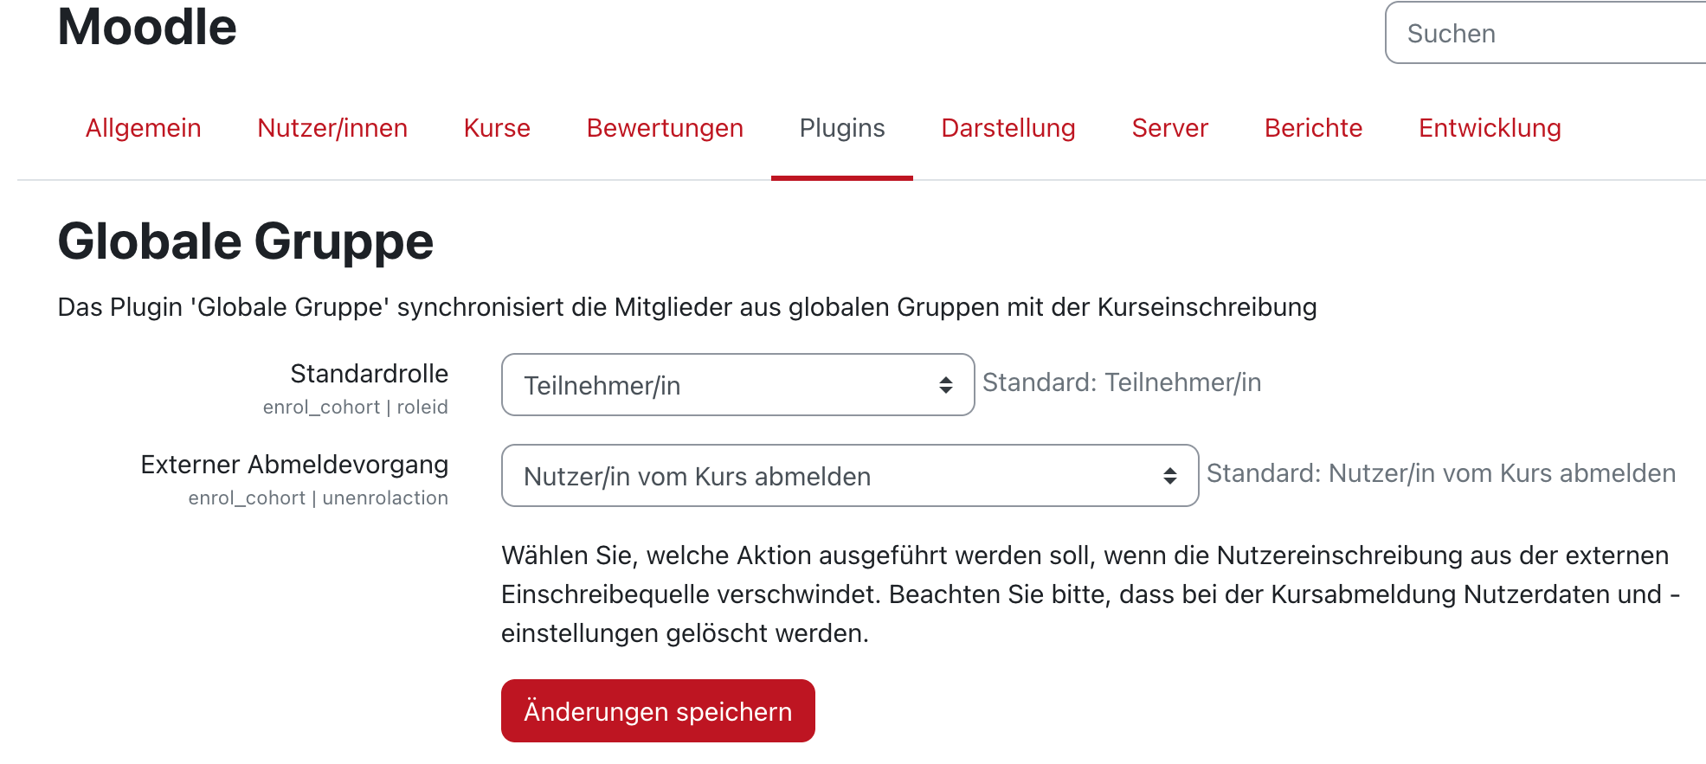This screenshot has width=1706, height=764.
Task: Open the Server tab
Action: (x=1169, y=128)
